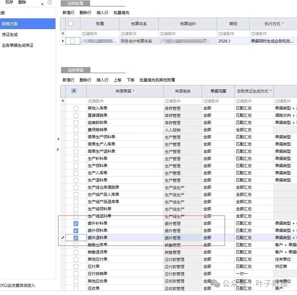Select 凭证生成 in the left scheme list
Image resolution: width=297 pixels, height=295 pixels.
10,35
